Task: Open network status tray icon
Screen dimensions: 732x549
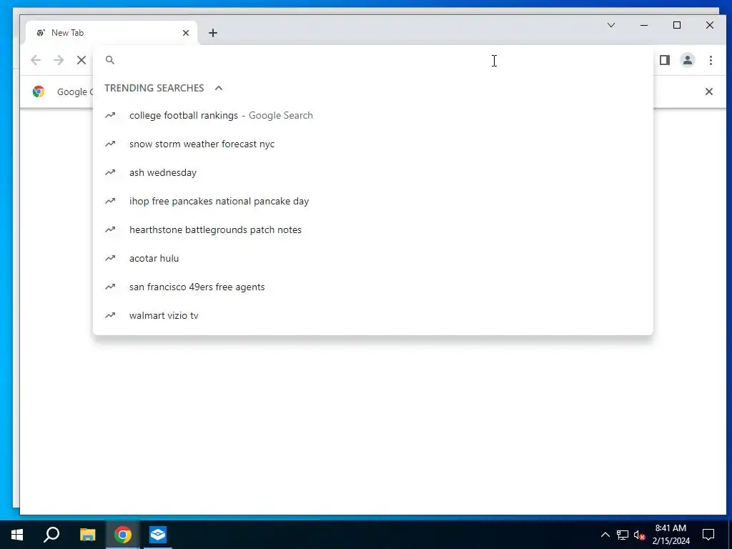Action: click(623, 535)
